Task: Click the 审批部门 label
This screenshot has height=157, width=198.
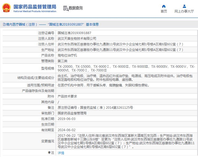Action: (x=48, y=113)
